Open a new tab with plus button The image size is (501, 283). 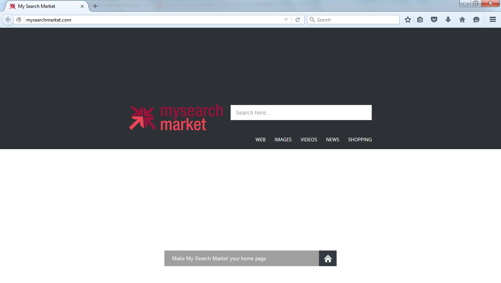click(95, 6)
